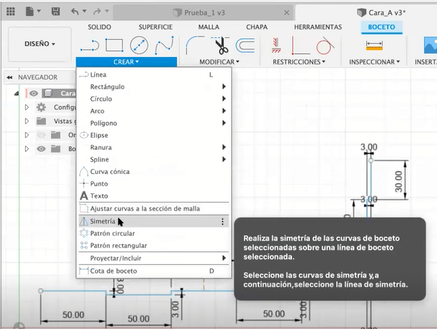Click the Save floppy disk icon
Viewport: 437px width, 329px height.
click(56, 11)
